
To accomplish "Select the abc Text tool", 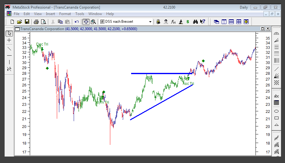I will pyautogui.click(x=276, y=96).
